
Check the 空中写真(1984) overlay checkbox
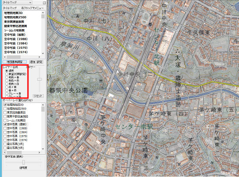tap(5, 132)
